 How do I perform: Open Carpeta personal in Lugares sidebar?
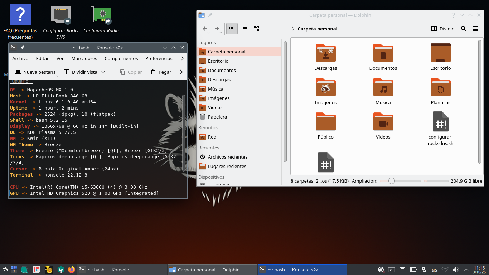pyautogui.click(x=240, y=52)
